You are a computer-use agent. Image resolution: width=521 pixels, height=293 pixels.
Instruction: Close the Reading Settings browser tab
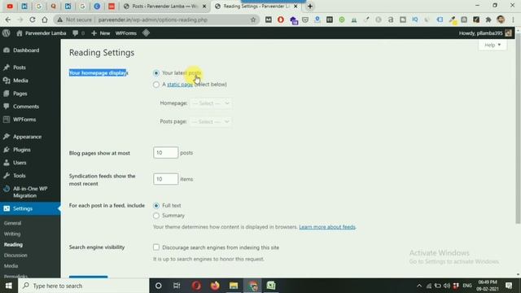tap(296, 6)
